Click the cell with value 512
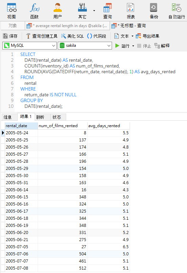Screen dimensions: 187x273 coord(62,268)
